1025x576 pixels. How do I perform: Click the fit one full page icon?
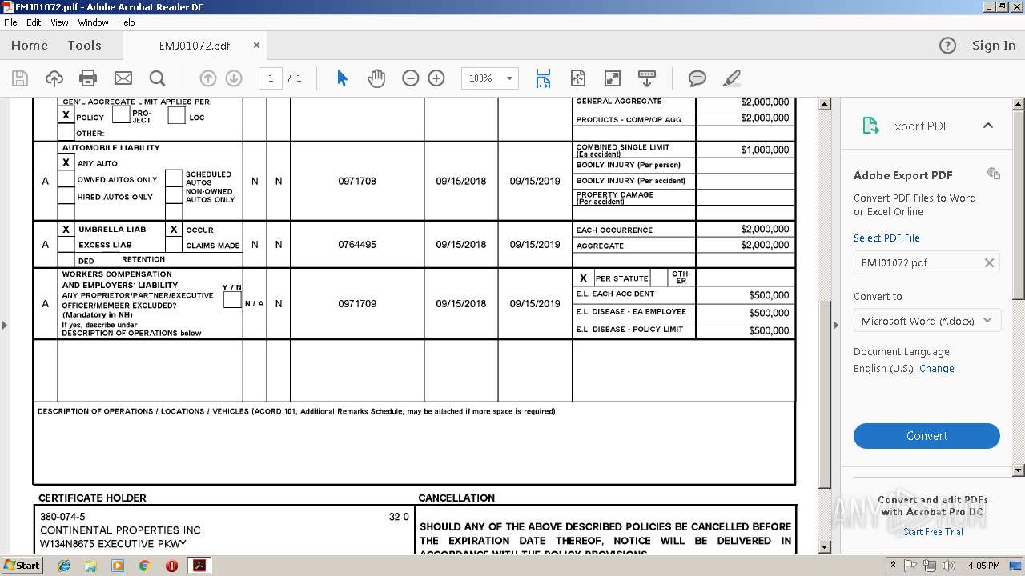point(578,78)
